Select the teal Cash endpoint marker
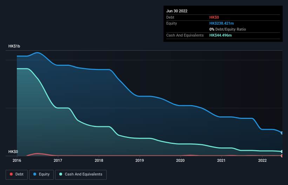 [282, 152]
